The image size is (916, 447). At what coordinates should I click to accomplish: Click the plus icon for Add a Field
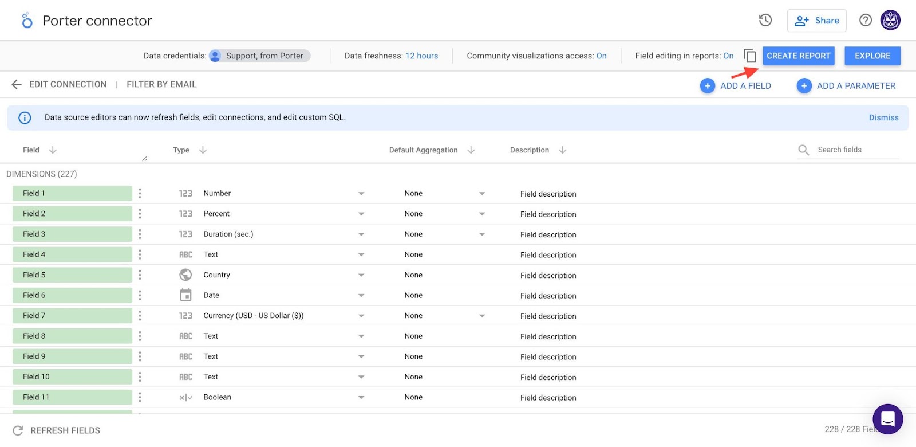(708, 86)
